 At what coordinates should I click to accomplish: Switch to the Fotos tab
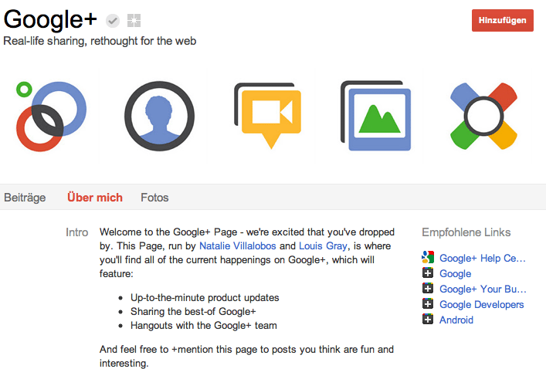tap(154, 198)
